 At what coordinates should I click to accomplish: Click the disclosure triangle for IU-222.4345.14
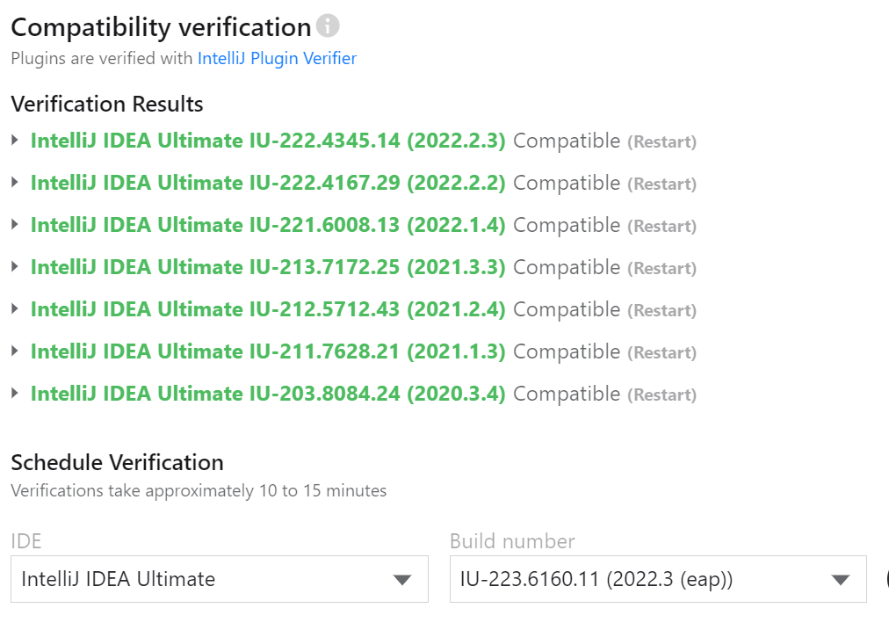click(15, 141)
